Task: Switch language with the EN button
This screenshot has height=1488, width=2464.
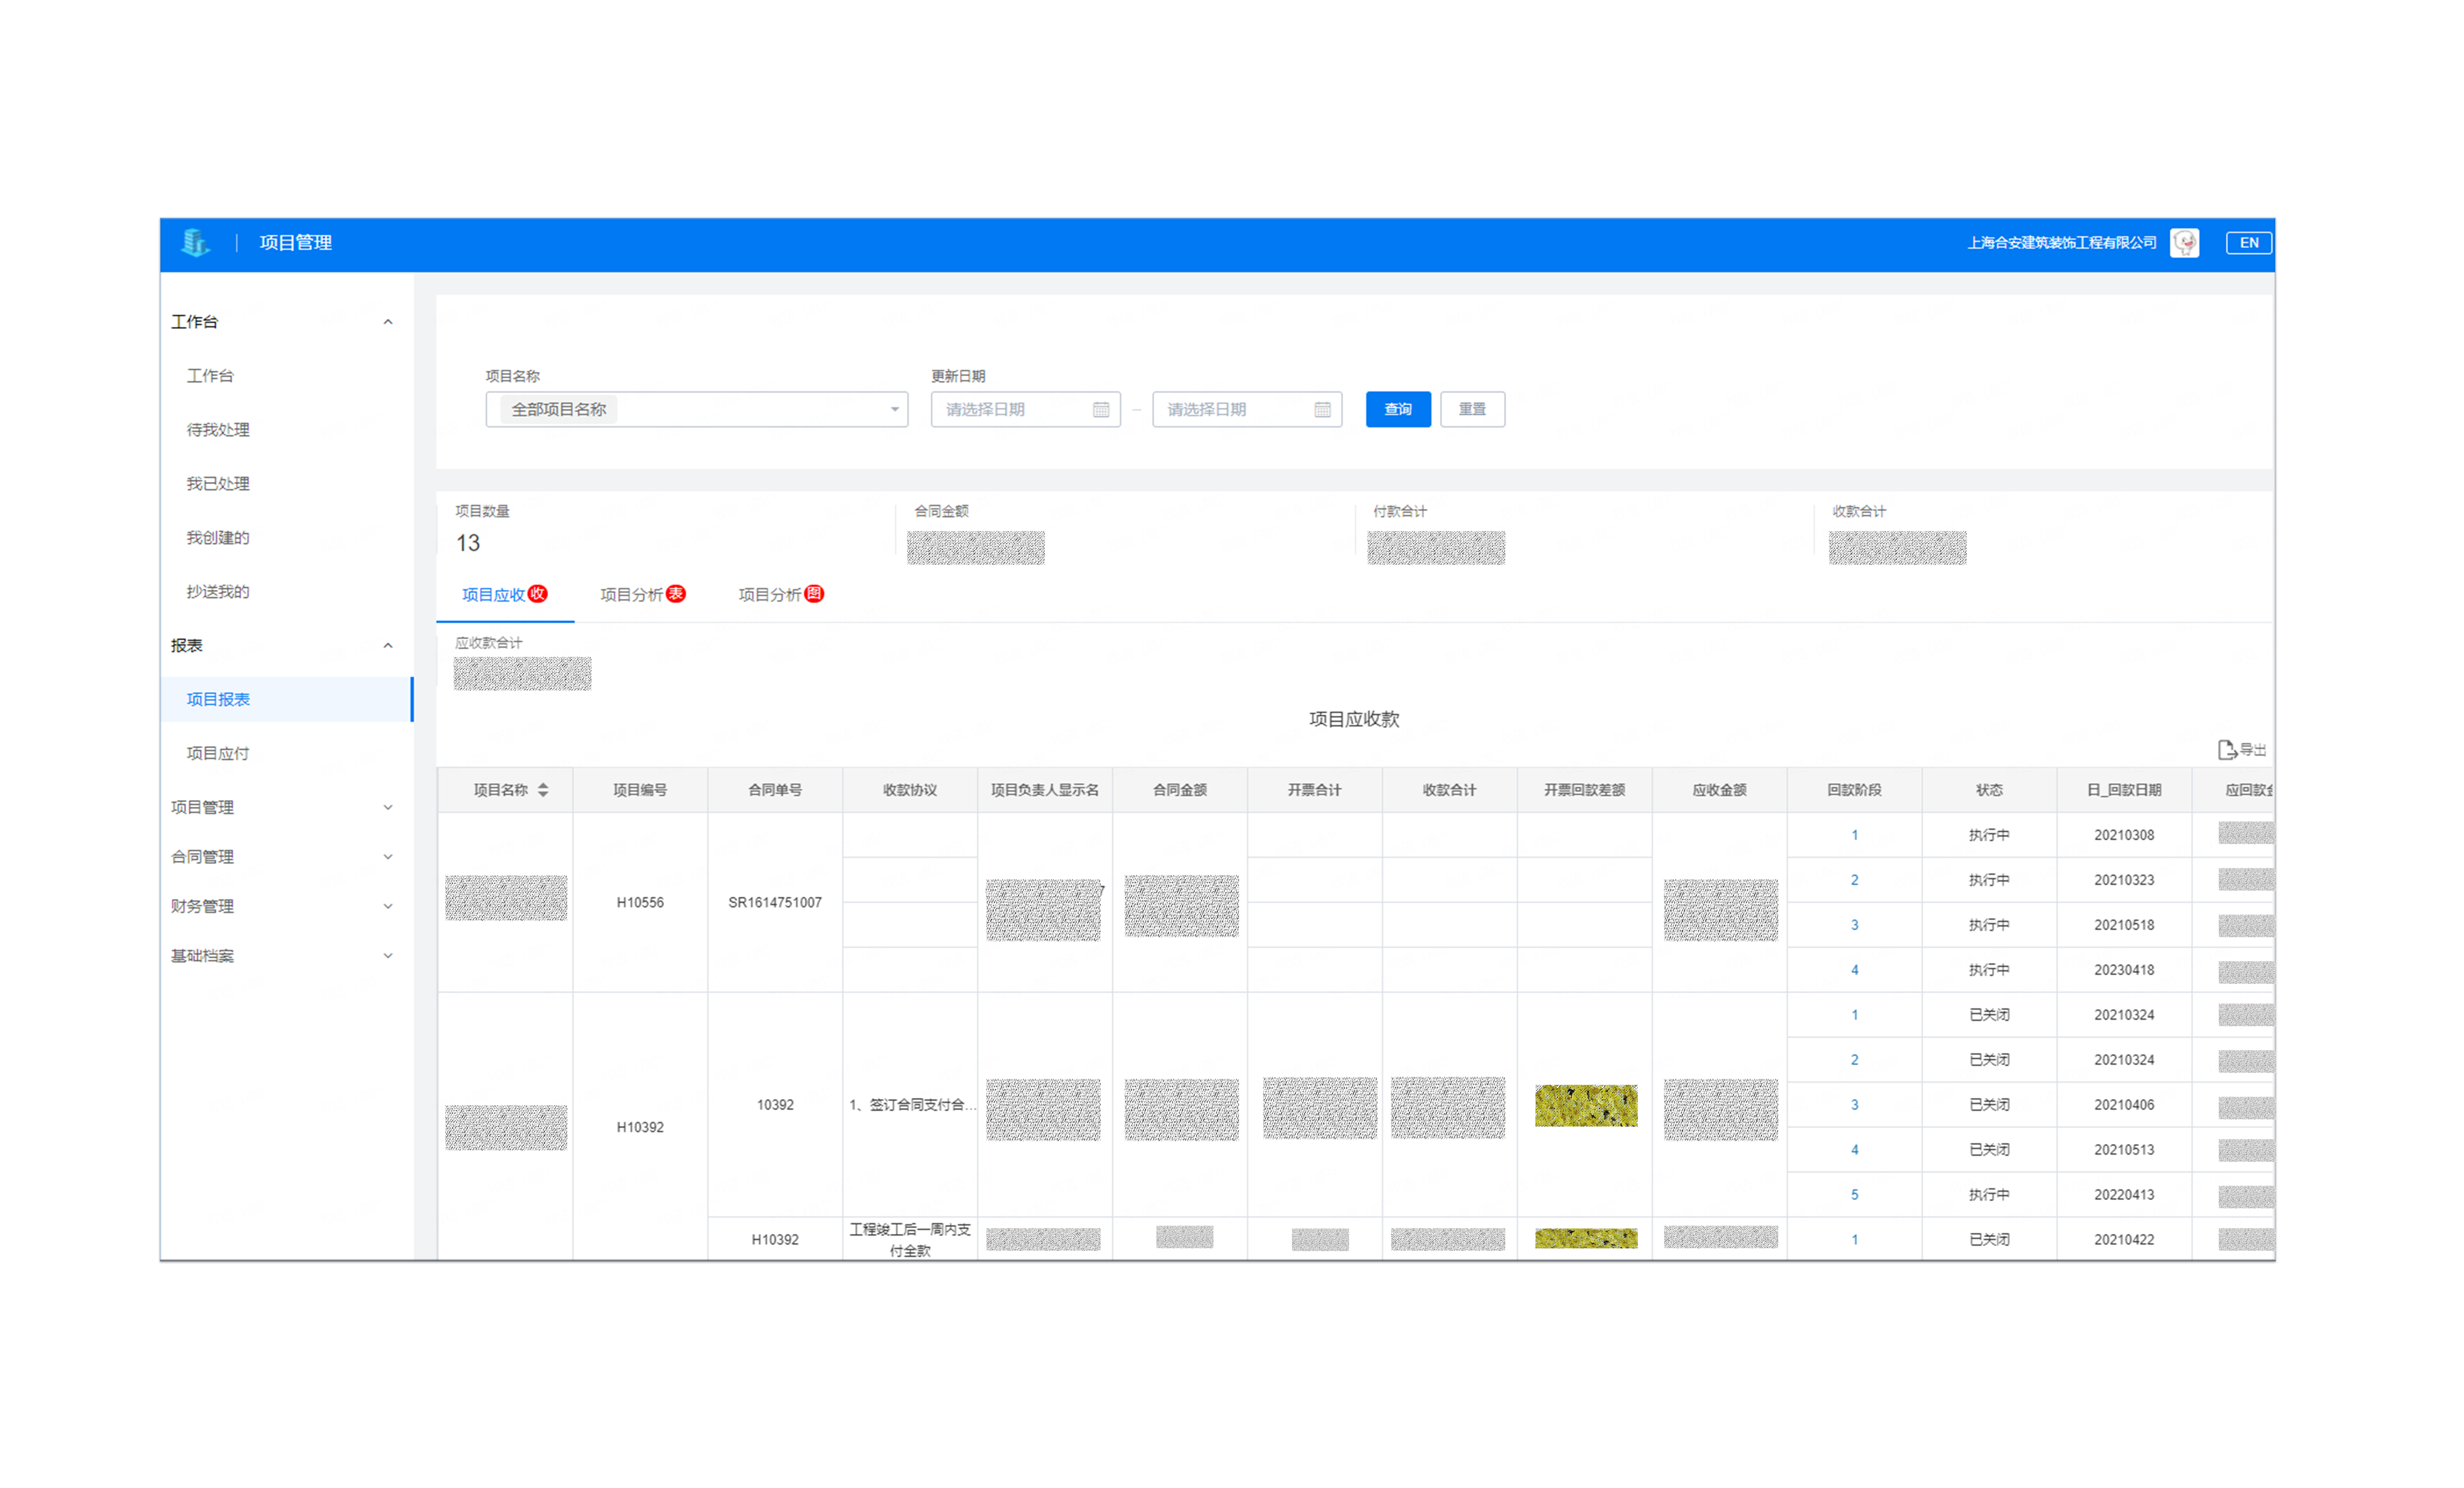Action: pyautogui.click(x=2248, y=243)
